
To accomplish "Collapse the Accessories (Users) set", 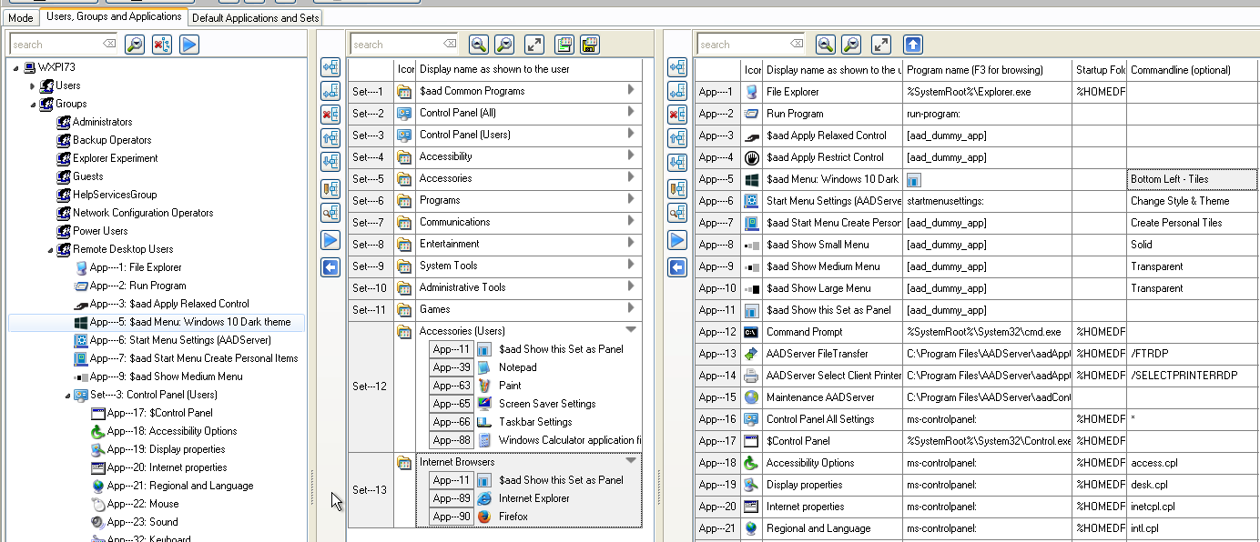I will 631,331.
